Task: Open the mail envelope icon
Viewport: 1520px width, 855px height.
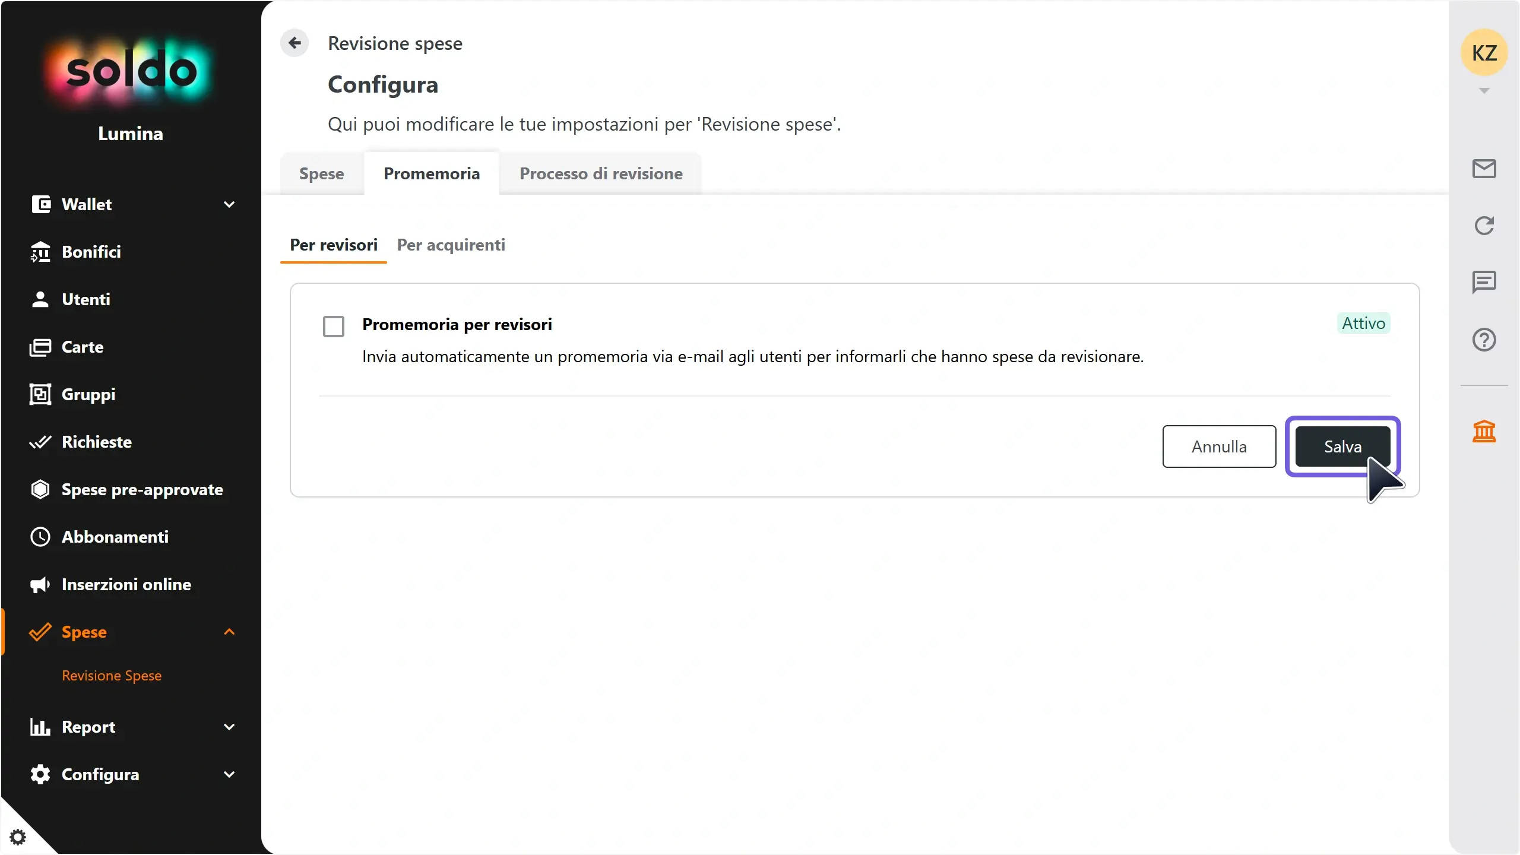Action: [1484, 169]
